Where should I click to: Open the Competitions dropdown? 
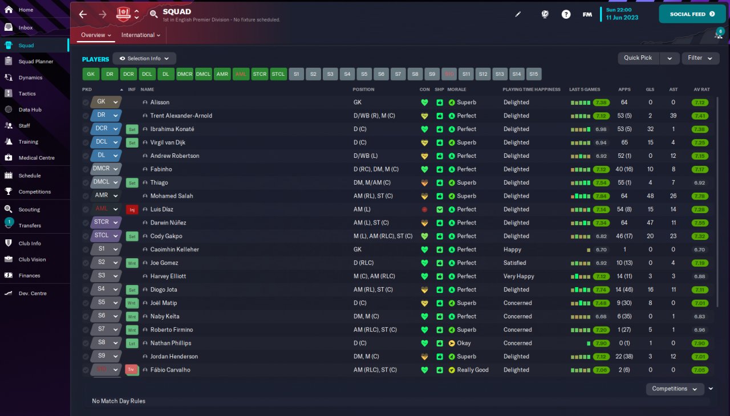pyautogui.click(x=674, y=389)
